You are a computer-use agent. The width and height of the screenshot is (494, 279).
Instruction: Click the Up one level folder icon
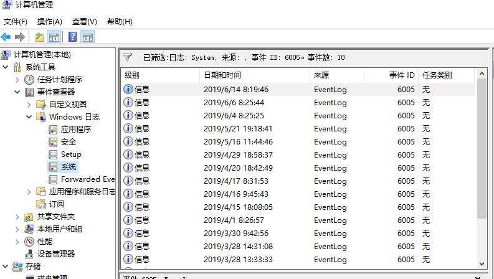coord(39,37)
